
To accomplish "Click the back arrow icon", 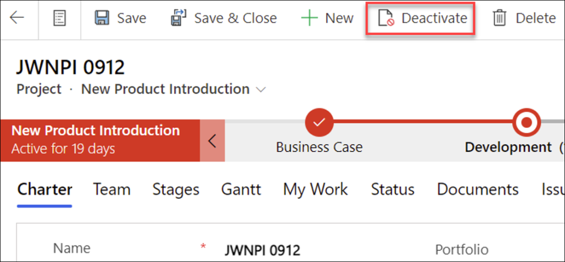I will coord(17,18).
